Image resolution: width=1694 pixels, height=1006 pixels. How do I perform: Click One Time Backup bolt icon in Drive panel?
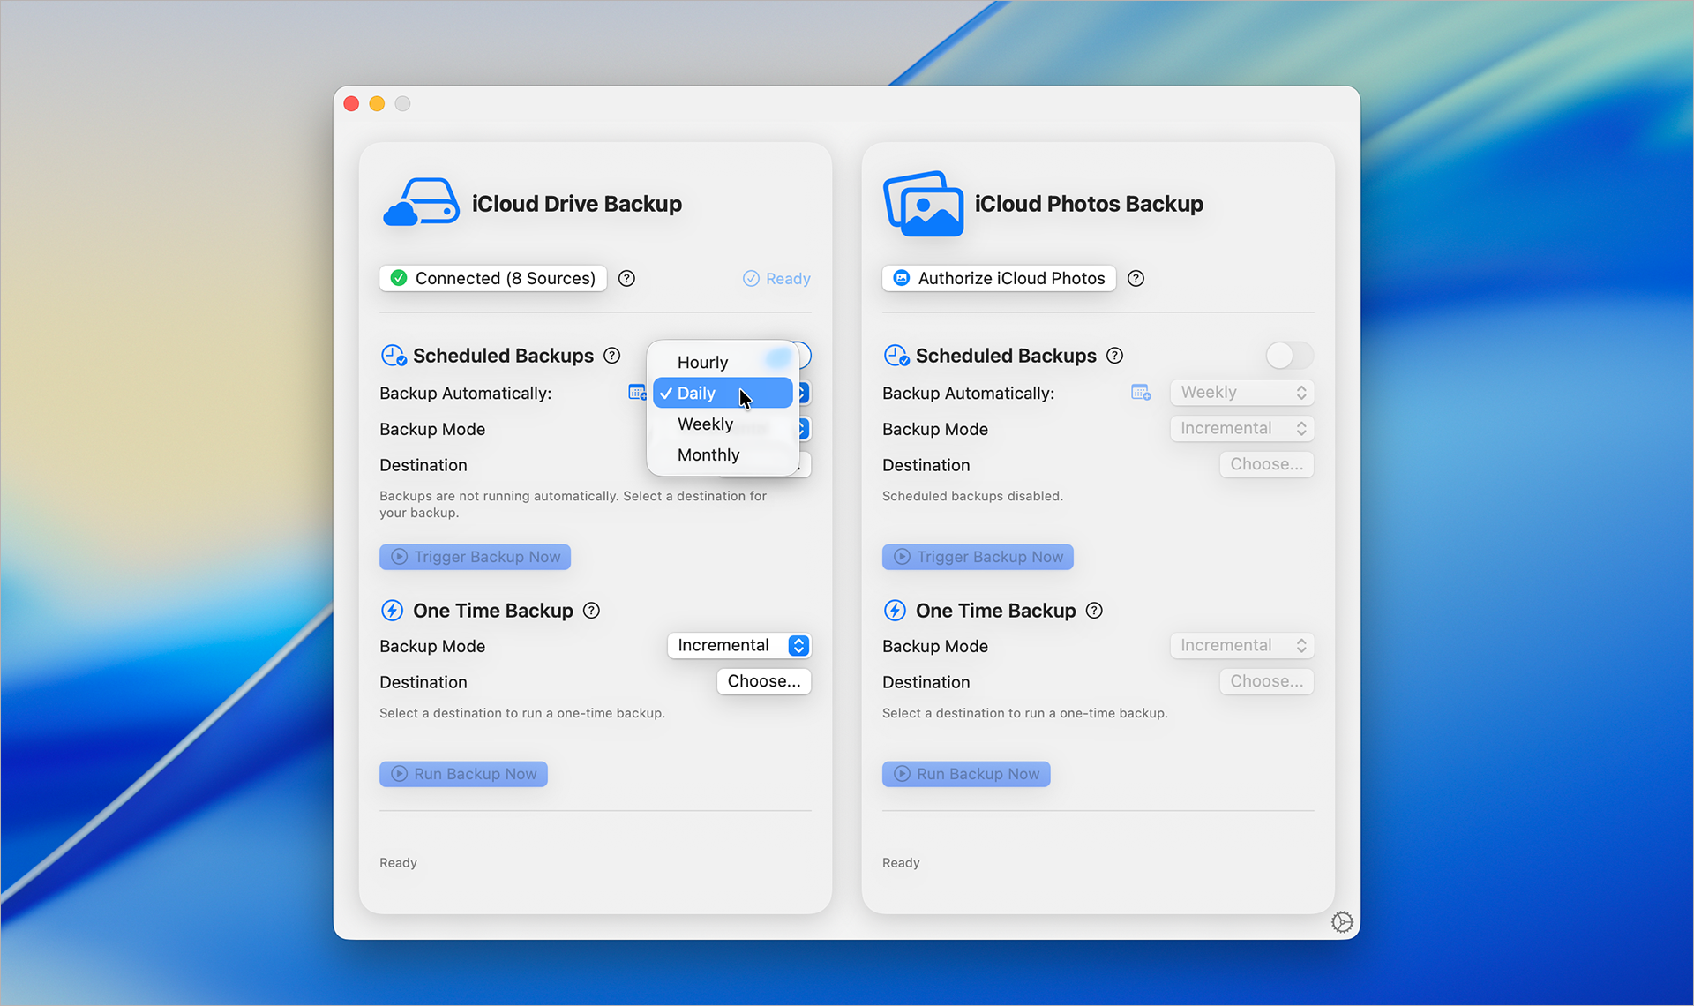(392, 611)
